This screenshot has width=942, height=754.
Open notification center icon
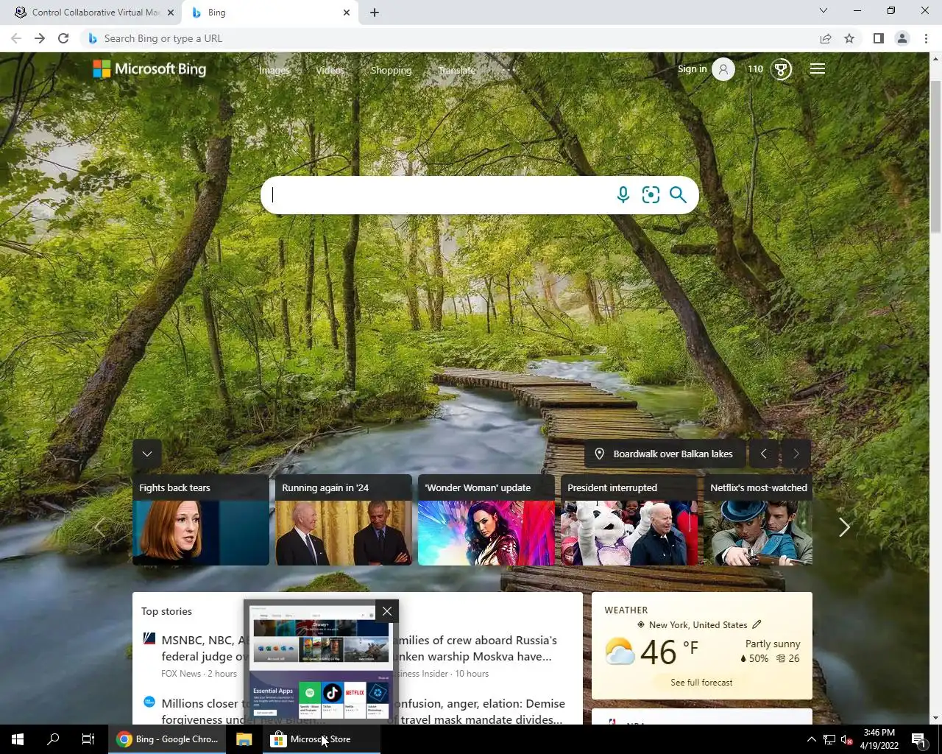coord(918,739)
